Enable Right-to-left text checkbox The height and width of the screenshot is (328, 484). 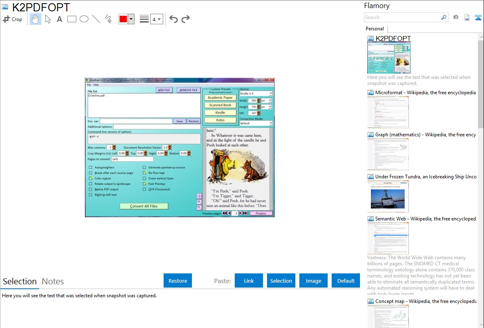[x=90, y=195]
